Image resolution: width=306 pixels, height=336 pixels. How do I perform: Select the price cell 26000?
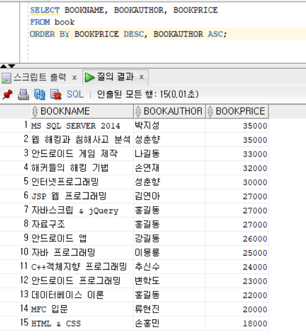(x=237, y=239)
